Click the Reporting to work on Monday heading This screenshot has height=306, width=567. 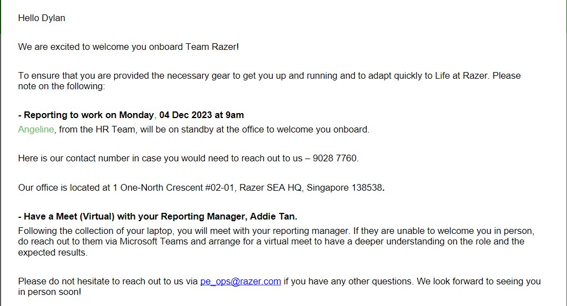click(131, 115)
